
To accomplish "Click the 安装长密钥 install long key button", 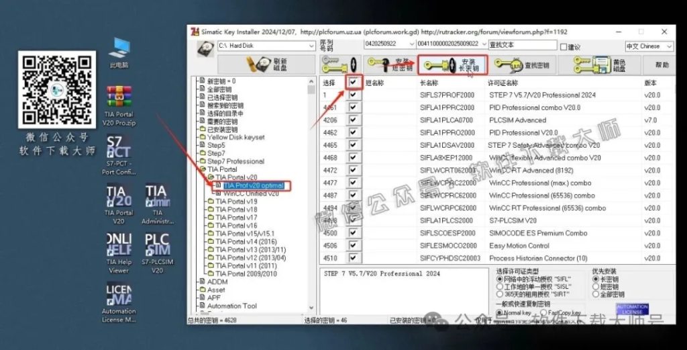I will tap(452, 65).
